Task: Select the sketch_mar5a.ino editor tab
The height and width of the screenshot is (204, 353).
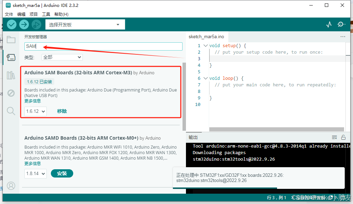Action: tap(206, 36)
